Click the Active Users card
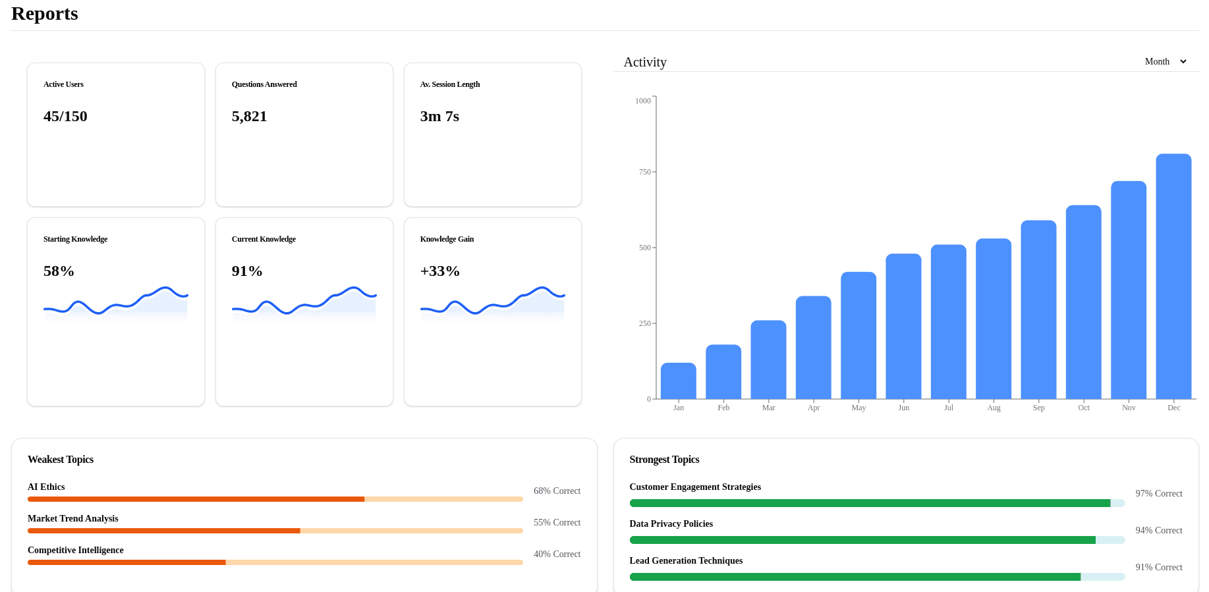Viewport: 1209px width, 592px height. [x=116, y=135]
